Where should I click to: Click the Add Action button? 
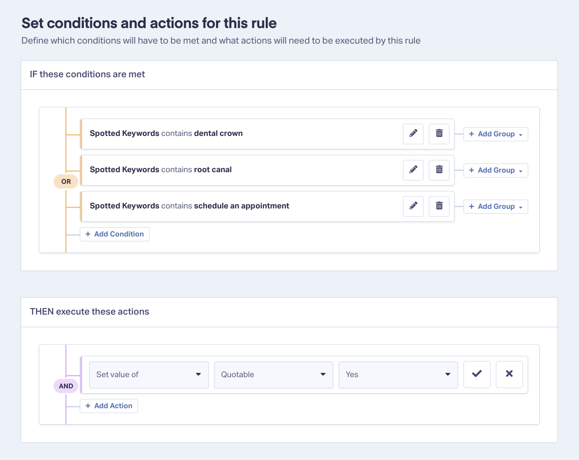109,406
